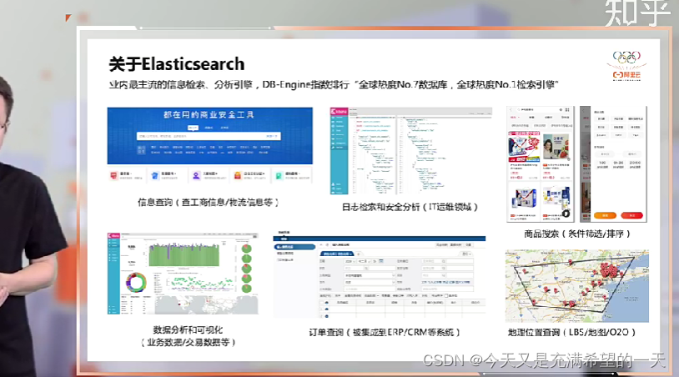Click Kibana logo in the data dashboard screenshot

[x=113, y=235]
